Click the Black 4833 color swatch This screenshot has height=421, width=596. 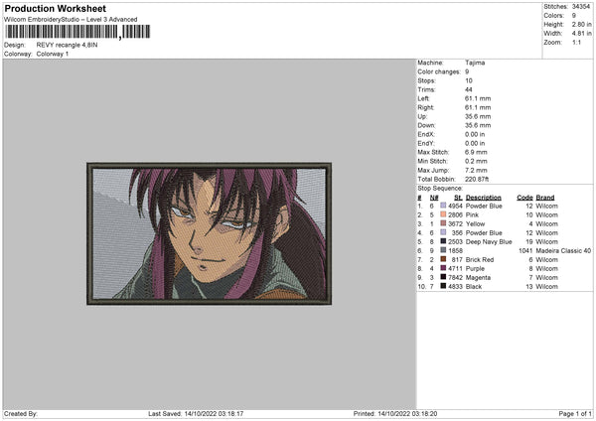[x=443, y=286]
